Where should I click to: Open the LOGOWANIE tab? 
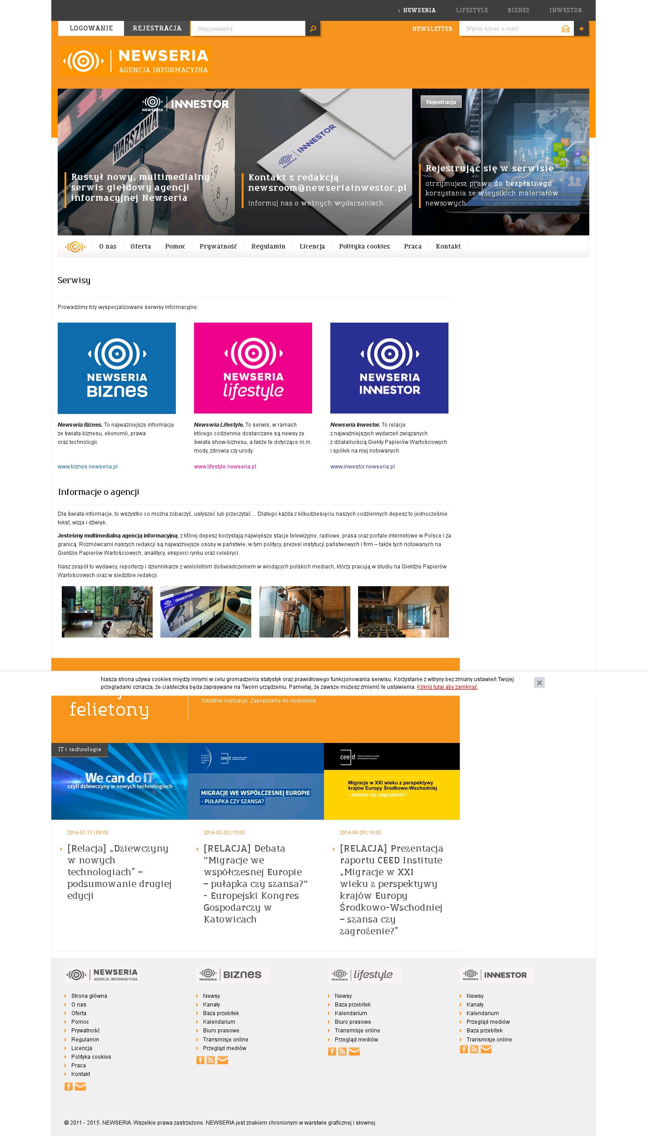click(91, 28)
